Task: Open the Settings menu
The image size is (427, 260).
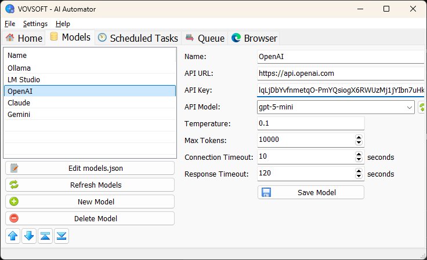Action: pyautogui.click(x=35, y=24)
